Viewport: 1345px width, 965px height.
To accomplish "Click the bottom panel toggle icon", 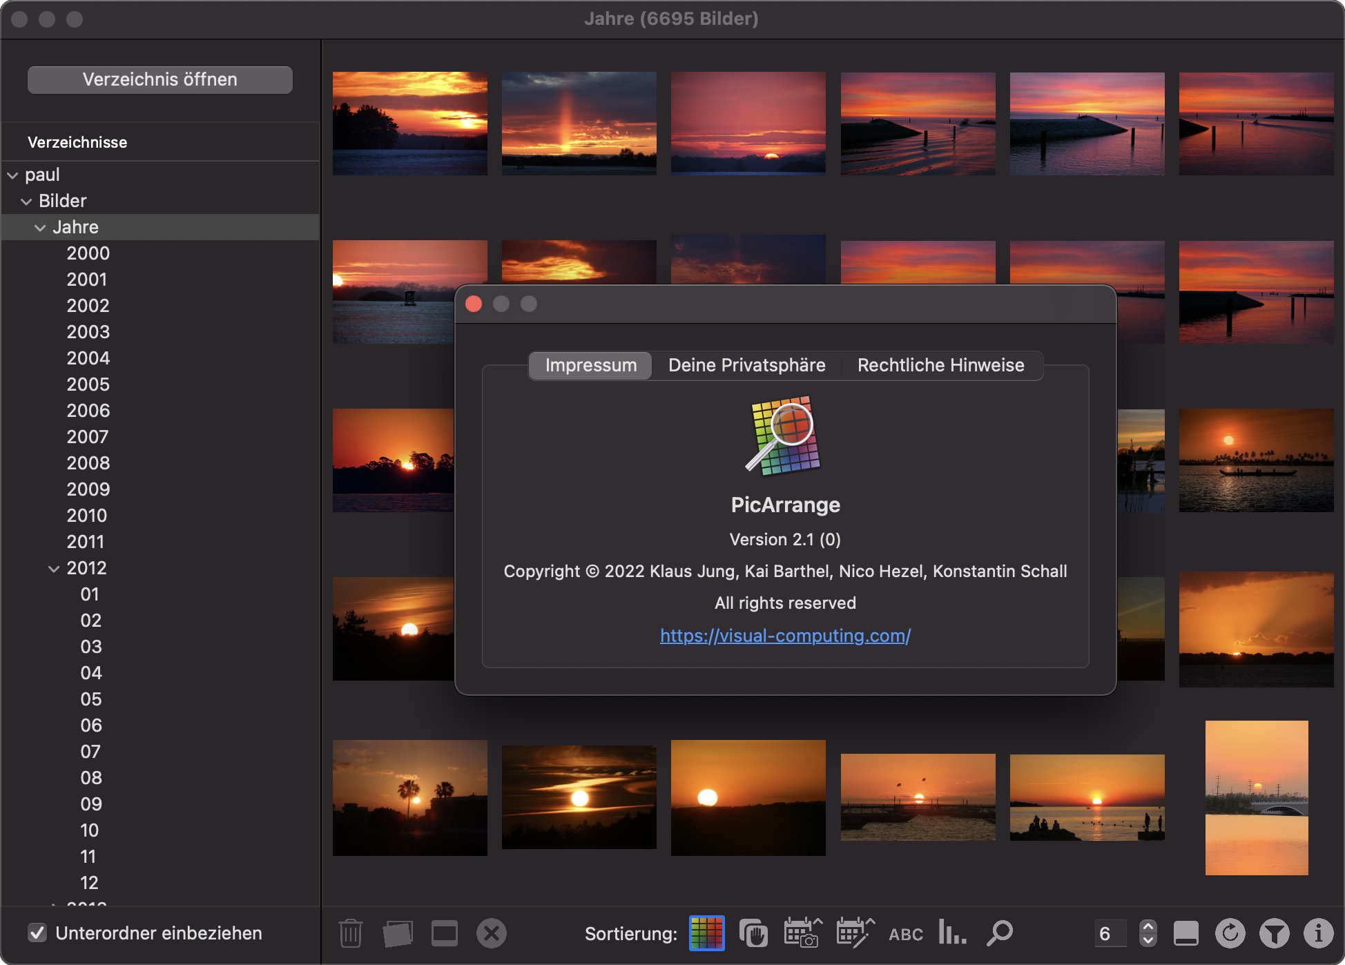I will click(x=1186, y=933).
